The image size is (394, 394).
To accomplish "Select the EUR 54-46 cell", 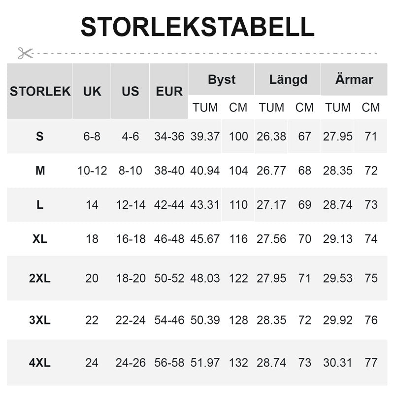I will [169, 320].
